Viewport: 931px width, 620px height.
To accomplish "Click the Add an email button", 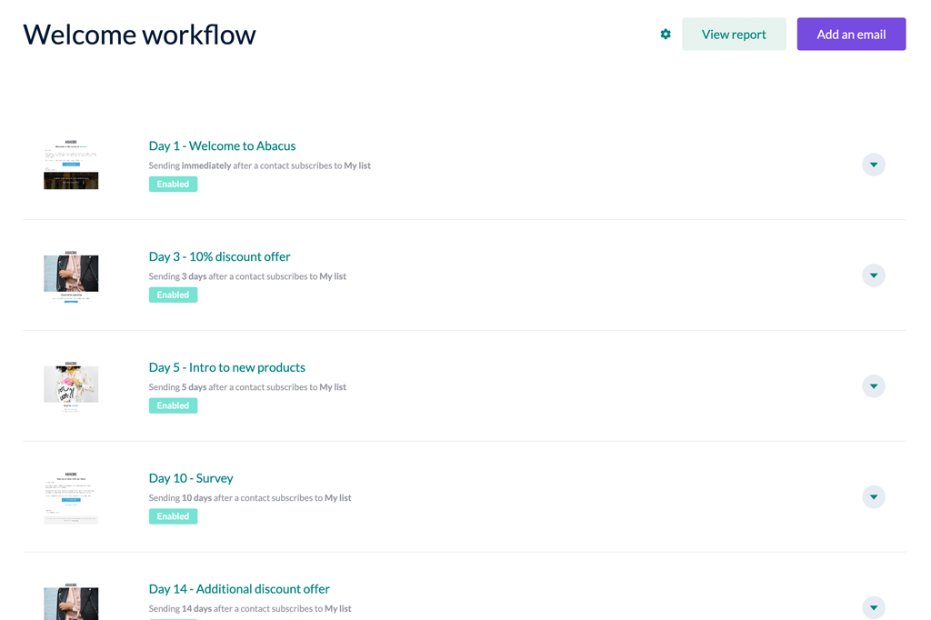I will coord(851,34).
